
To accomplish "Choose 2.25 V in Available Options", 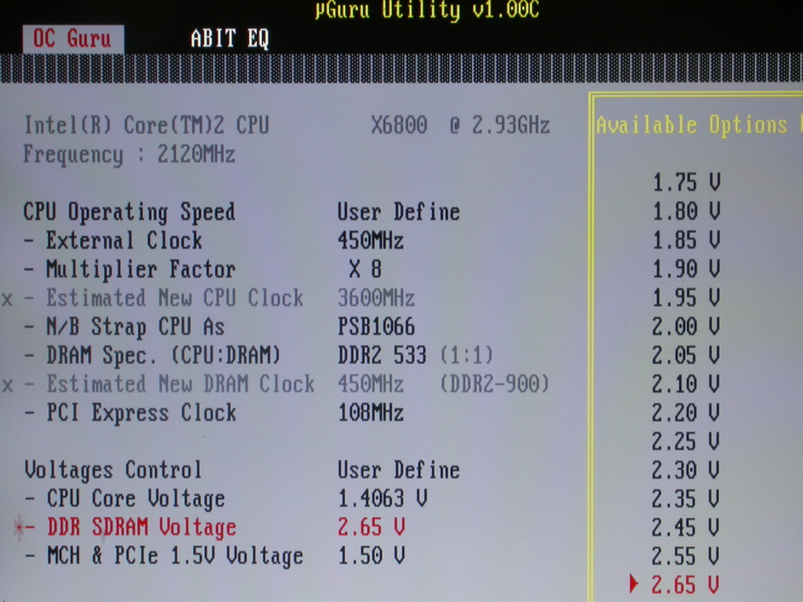I will point(686,441).
